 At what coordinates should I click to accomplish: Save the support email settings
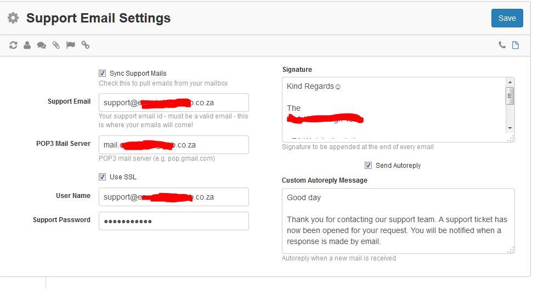click(507, 18)
